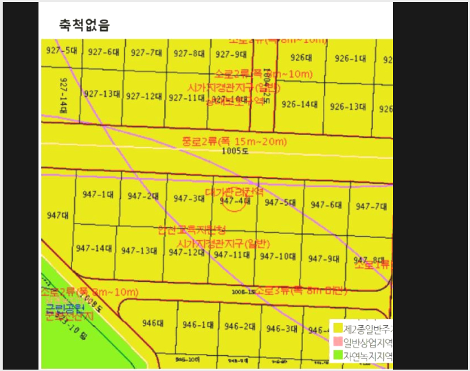Choose the 947-12대 parcel label
470x371 pixels.
pyautogui.click(x=186, y=252)
